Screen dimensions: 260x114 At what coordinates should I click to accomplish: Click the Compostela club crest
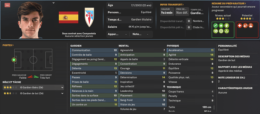[89, 17]
